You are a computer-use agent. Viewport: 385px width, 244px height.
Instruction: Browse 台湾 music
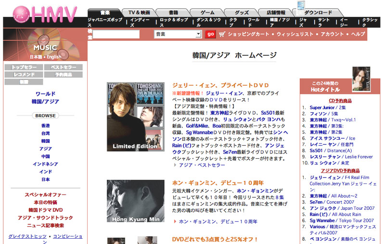tap(45, 133)
